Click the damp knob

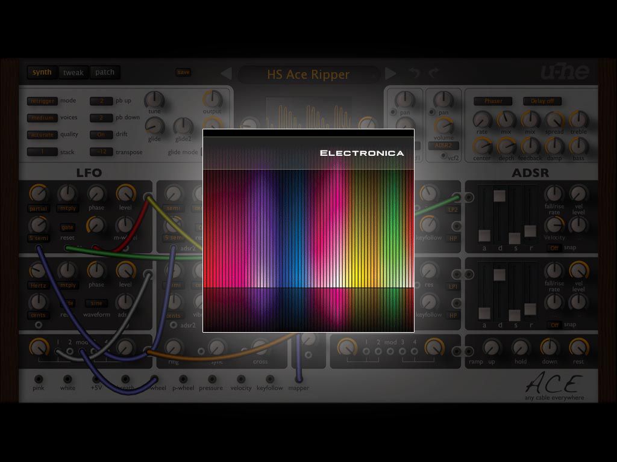[554, 146]
